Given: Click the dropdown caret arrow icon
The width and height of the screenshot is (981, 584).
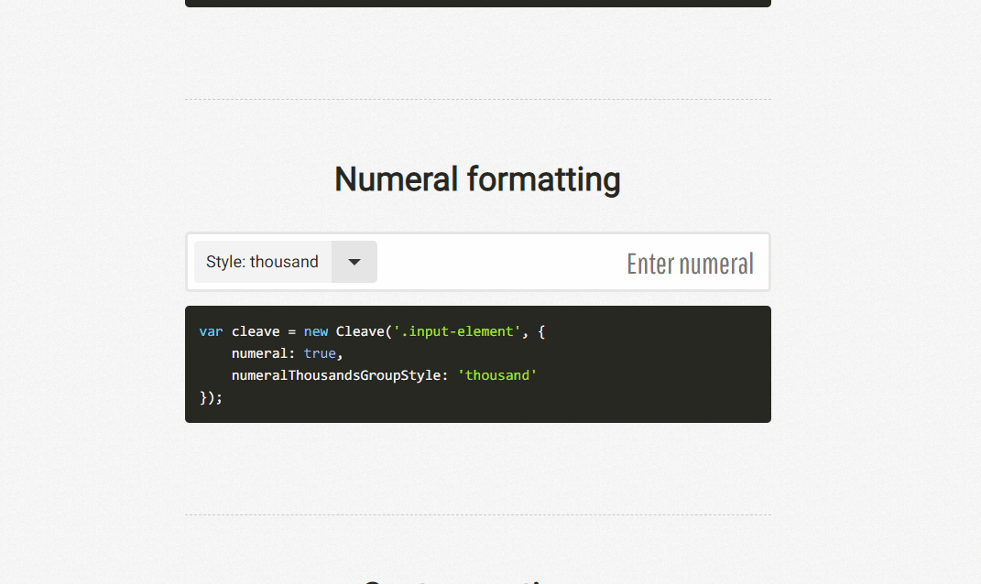Looking at the screenshot, I should pyautogui.click(x=354, y=262).
